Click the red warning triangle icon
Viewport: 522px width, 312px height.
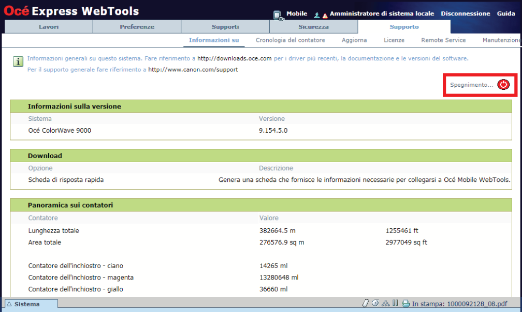pyautogui.click(x=325, y=15)
